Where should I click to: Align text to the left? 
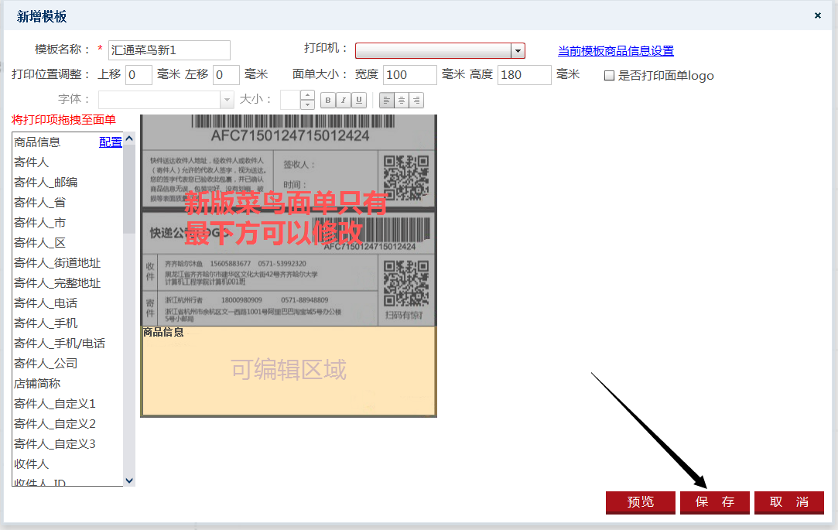[386, 100]
